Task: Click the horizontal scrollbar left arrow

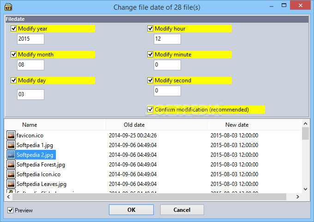Action: 8,197
